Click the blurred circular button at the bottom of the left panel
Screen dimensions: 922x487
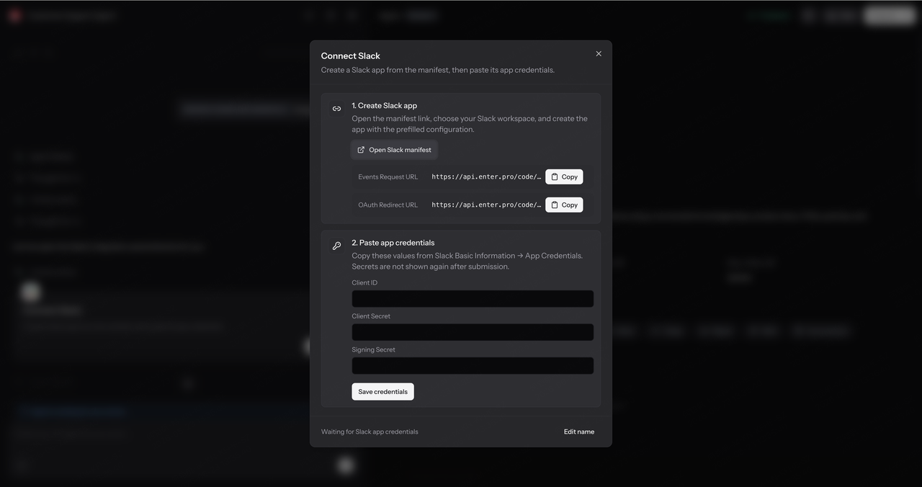tap(346, 465)
